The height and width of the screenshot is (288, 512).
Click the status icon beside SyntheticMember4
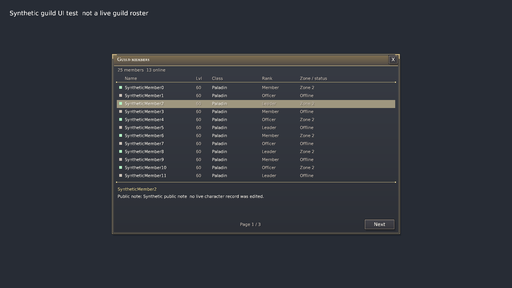120,120
